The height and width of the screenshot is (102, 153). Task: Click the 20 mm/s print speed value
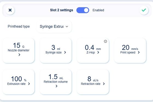coord(130,48)
